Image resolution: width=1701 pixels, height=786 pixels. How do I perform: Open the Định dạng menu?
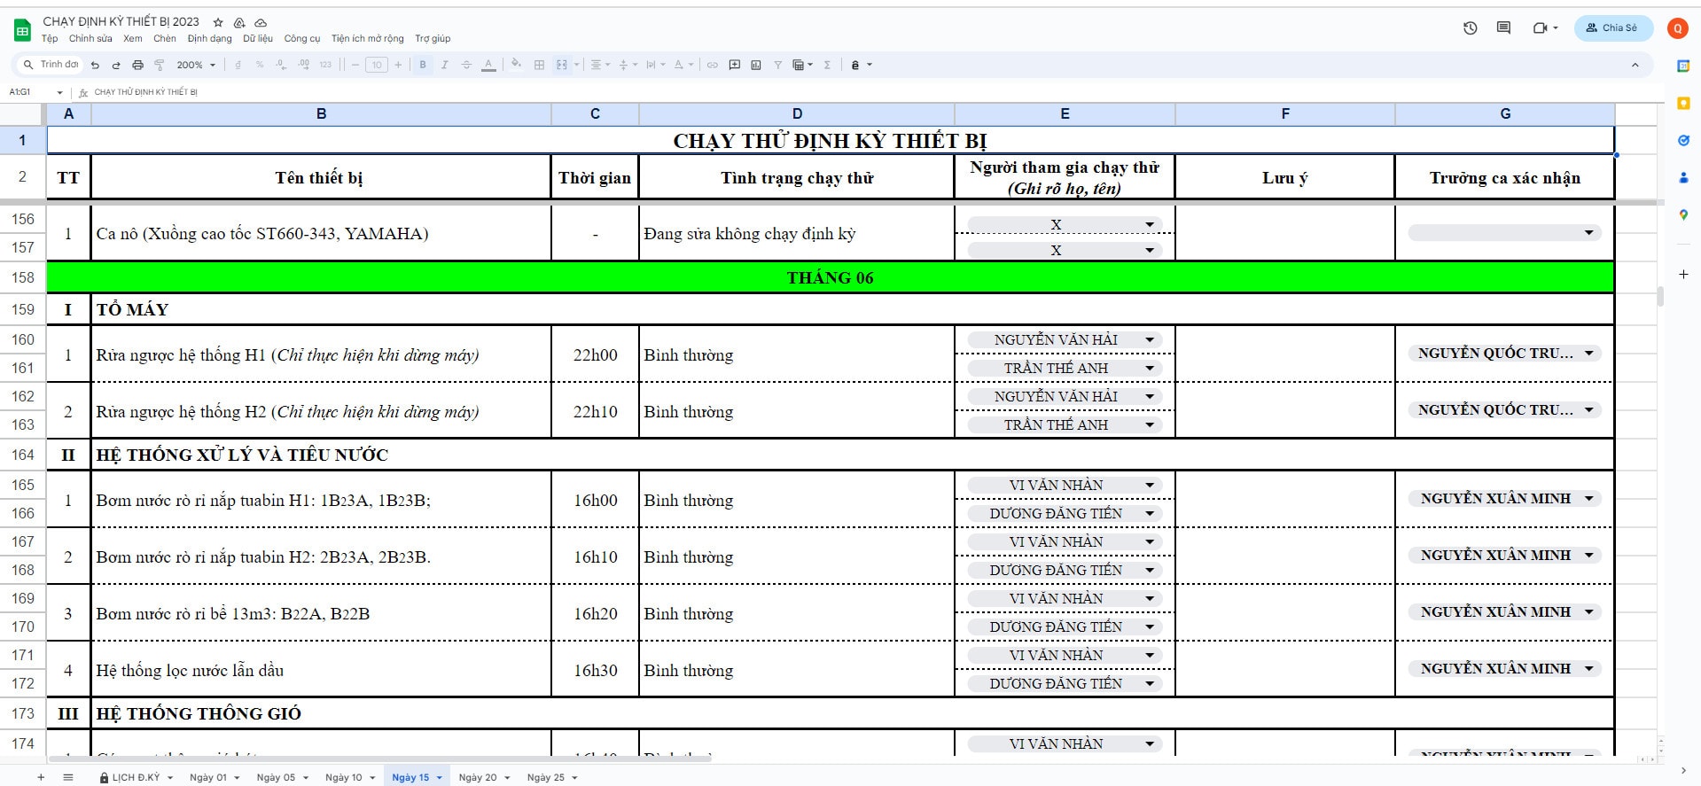[209, 39]
